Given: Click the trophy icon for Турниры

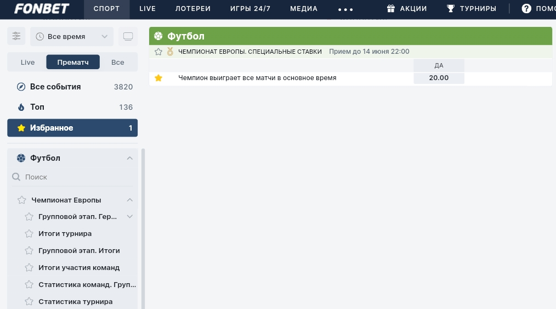Looking at the screenshot, I should 451,9.
